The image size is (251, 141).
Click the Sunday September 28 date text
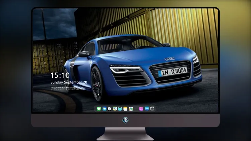(69, 82)
